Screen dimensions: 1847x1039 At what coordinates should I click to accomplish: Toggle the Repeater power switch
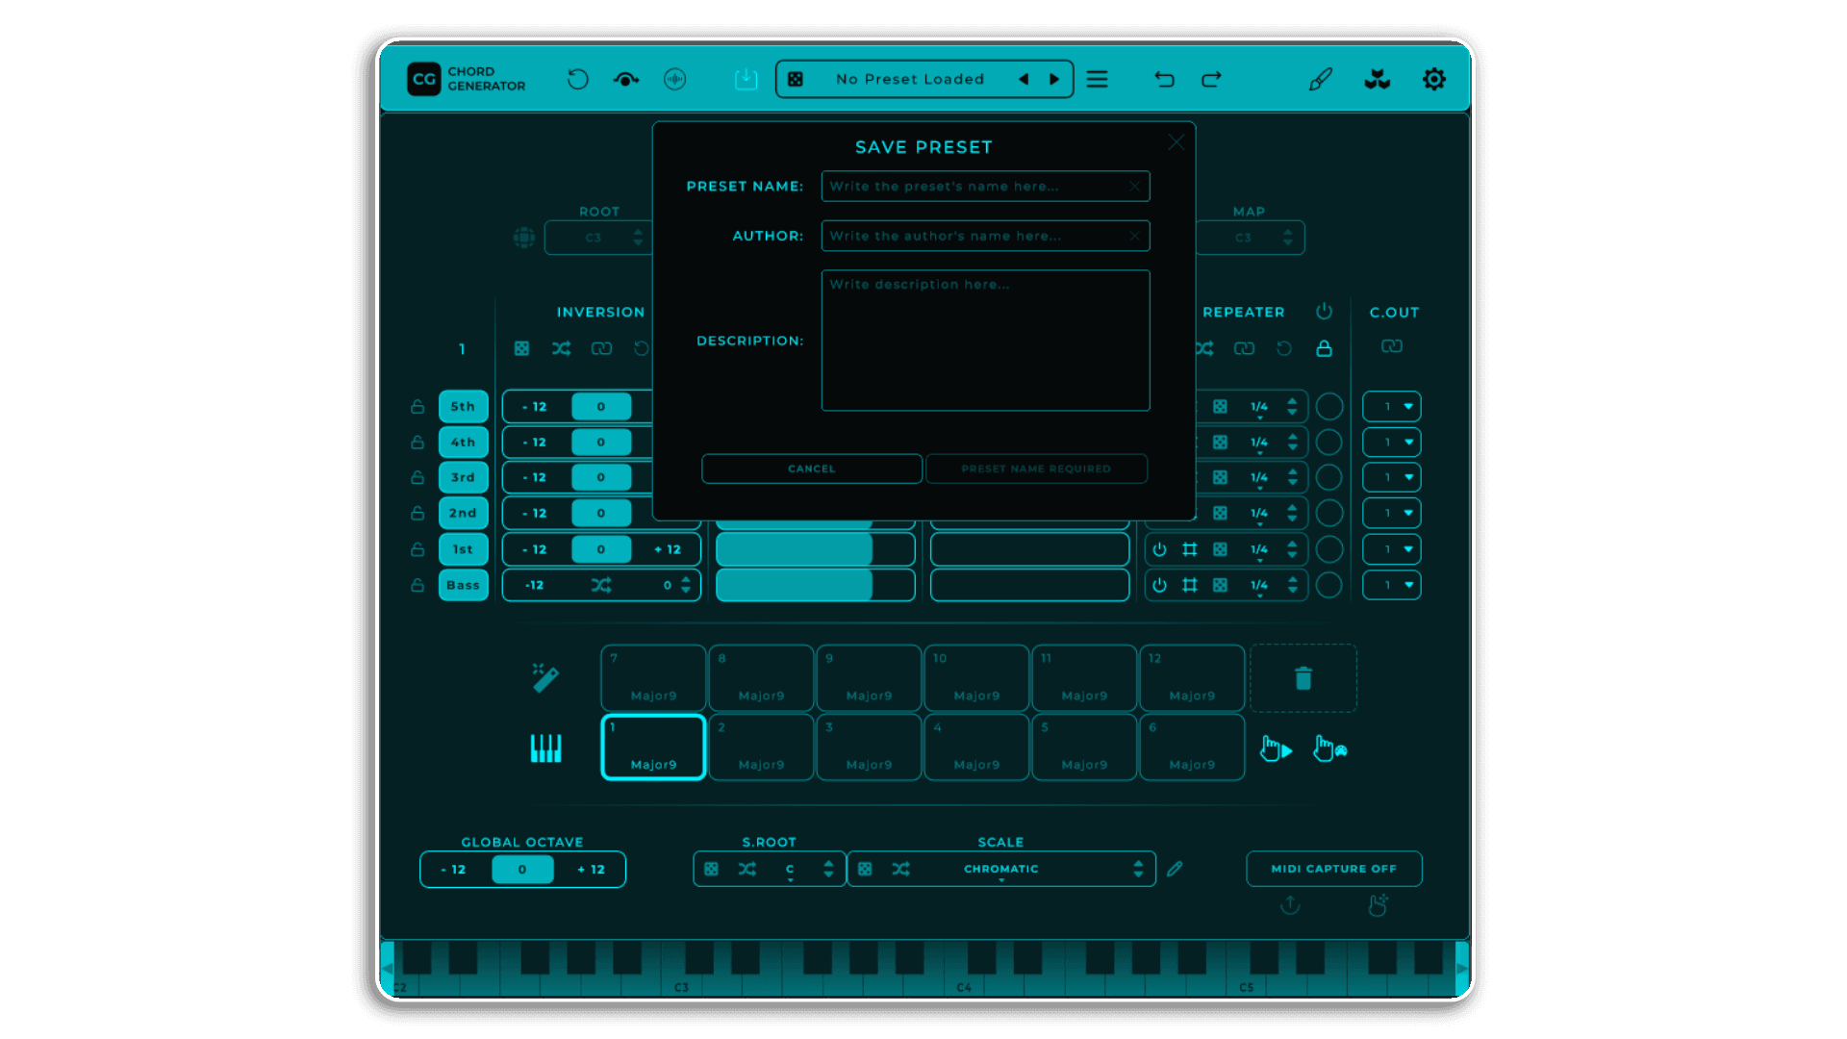click(x=1325, y=311)
